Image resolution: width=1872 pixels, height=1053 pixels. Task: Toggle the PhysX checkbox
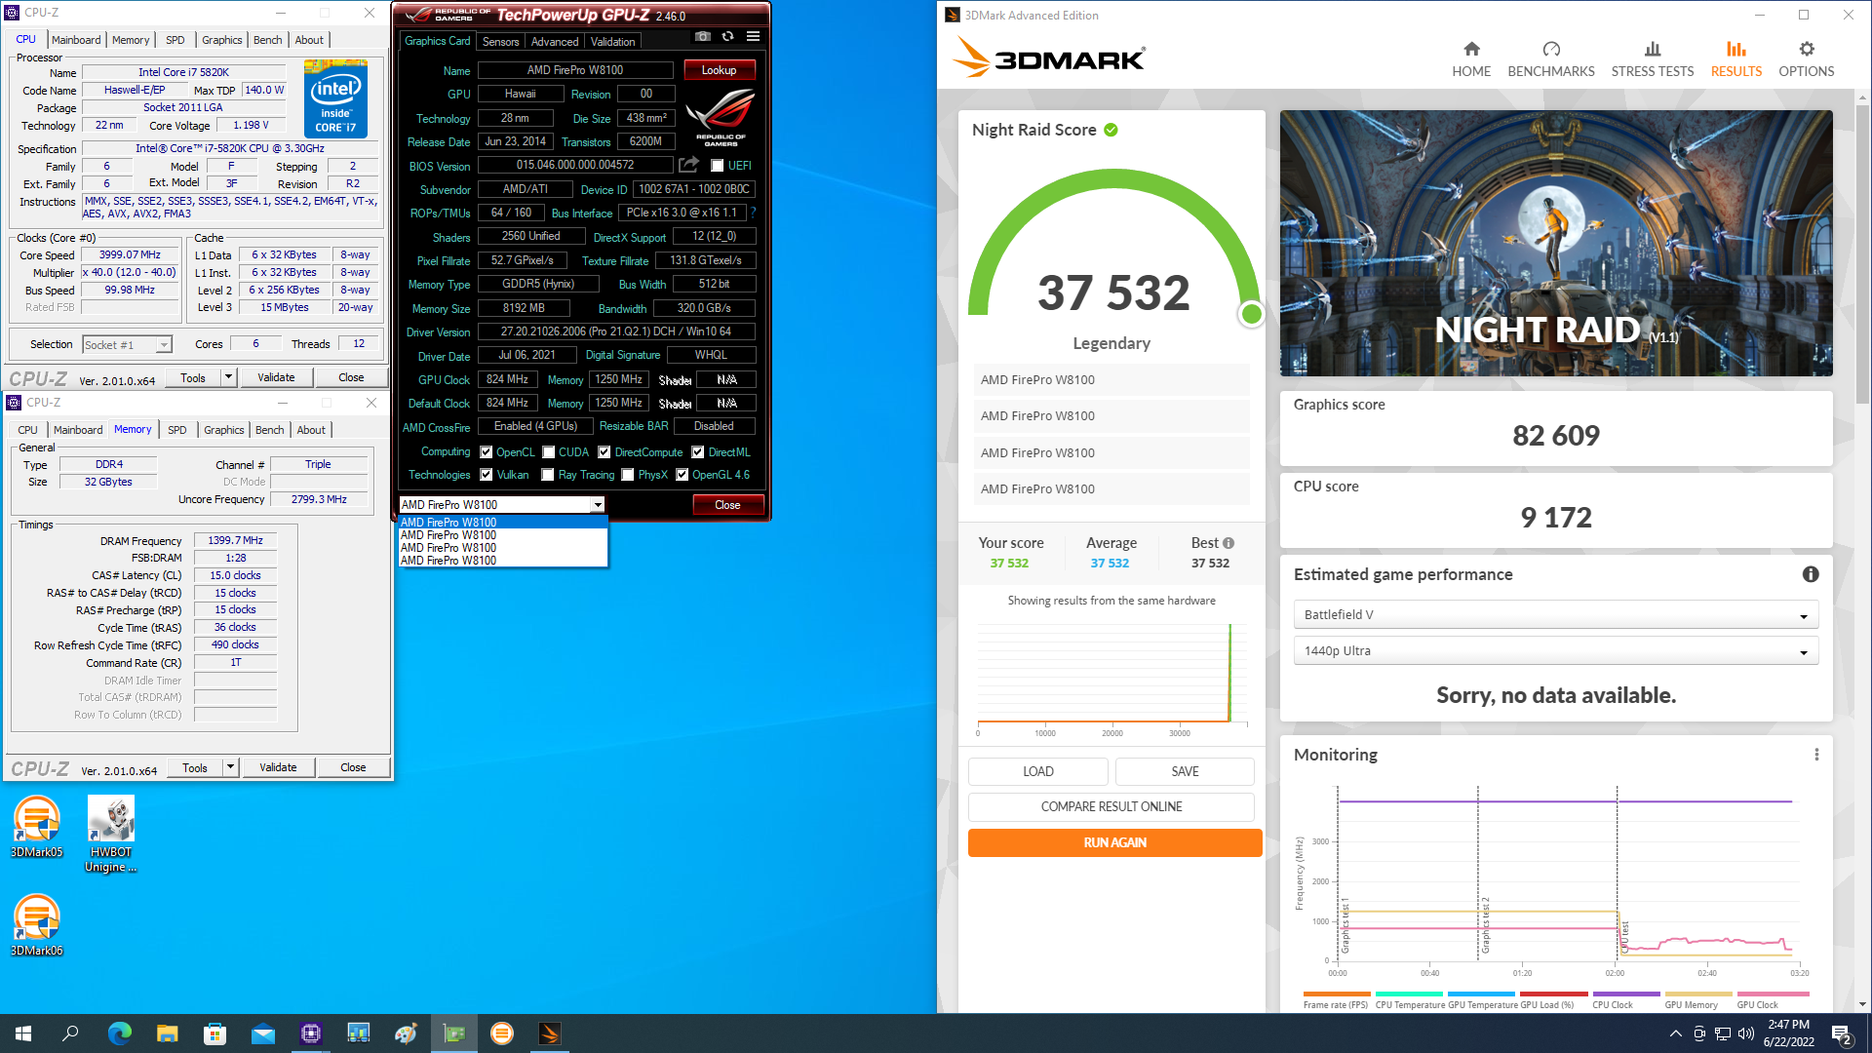pyautogui.click(x=628, y=475)
